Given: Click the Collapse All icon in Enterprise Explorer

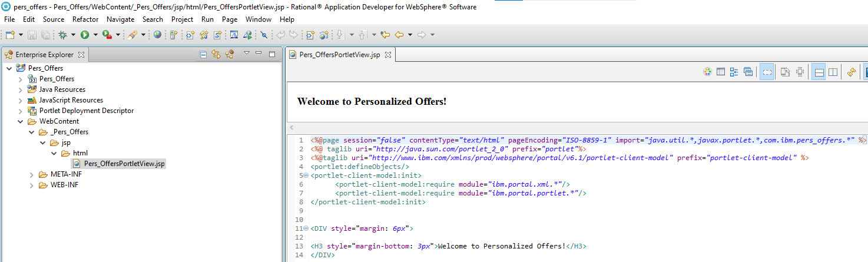Looking at the screenshot, I should 203,55.
